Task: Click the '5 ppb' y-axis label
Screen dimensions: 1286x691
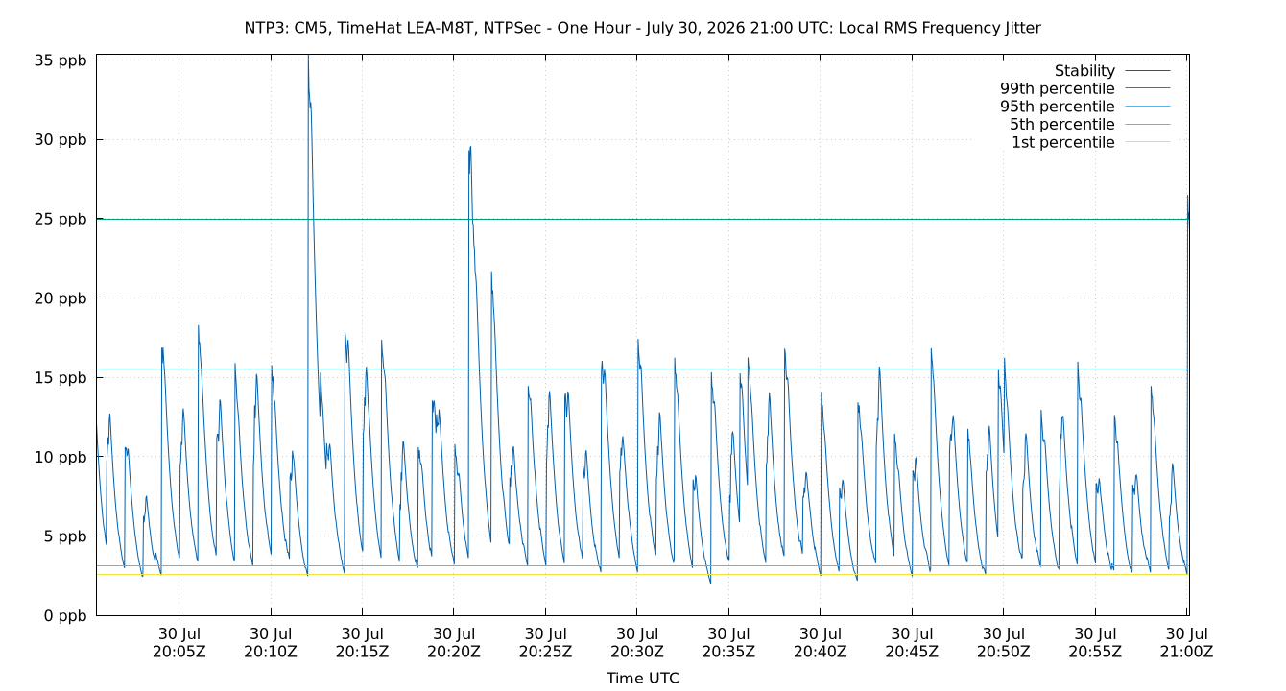Action: point(64,536)
